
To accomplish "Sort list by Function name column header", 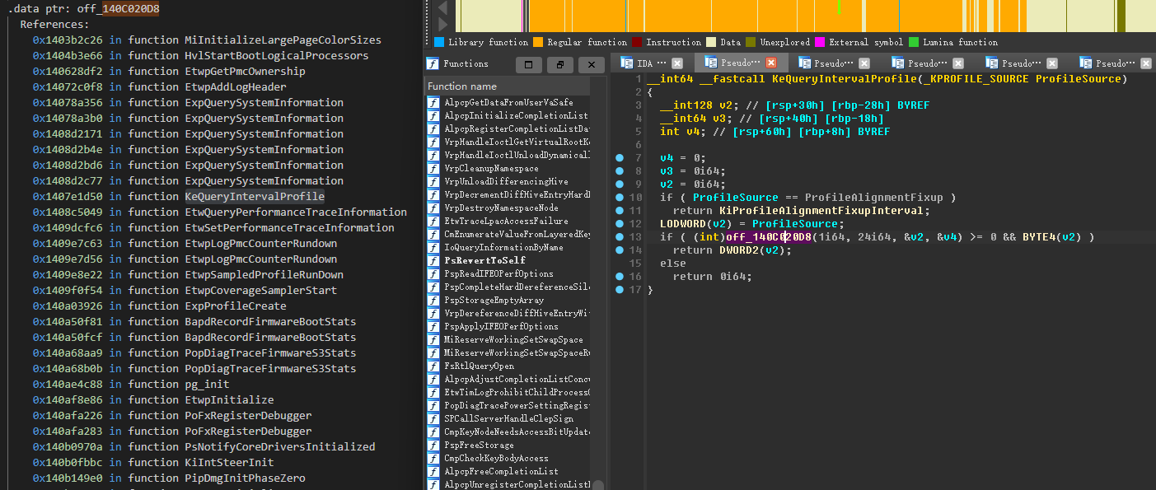I will pos(462,86).
